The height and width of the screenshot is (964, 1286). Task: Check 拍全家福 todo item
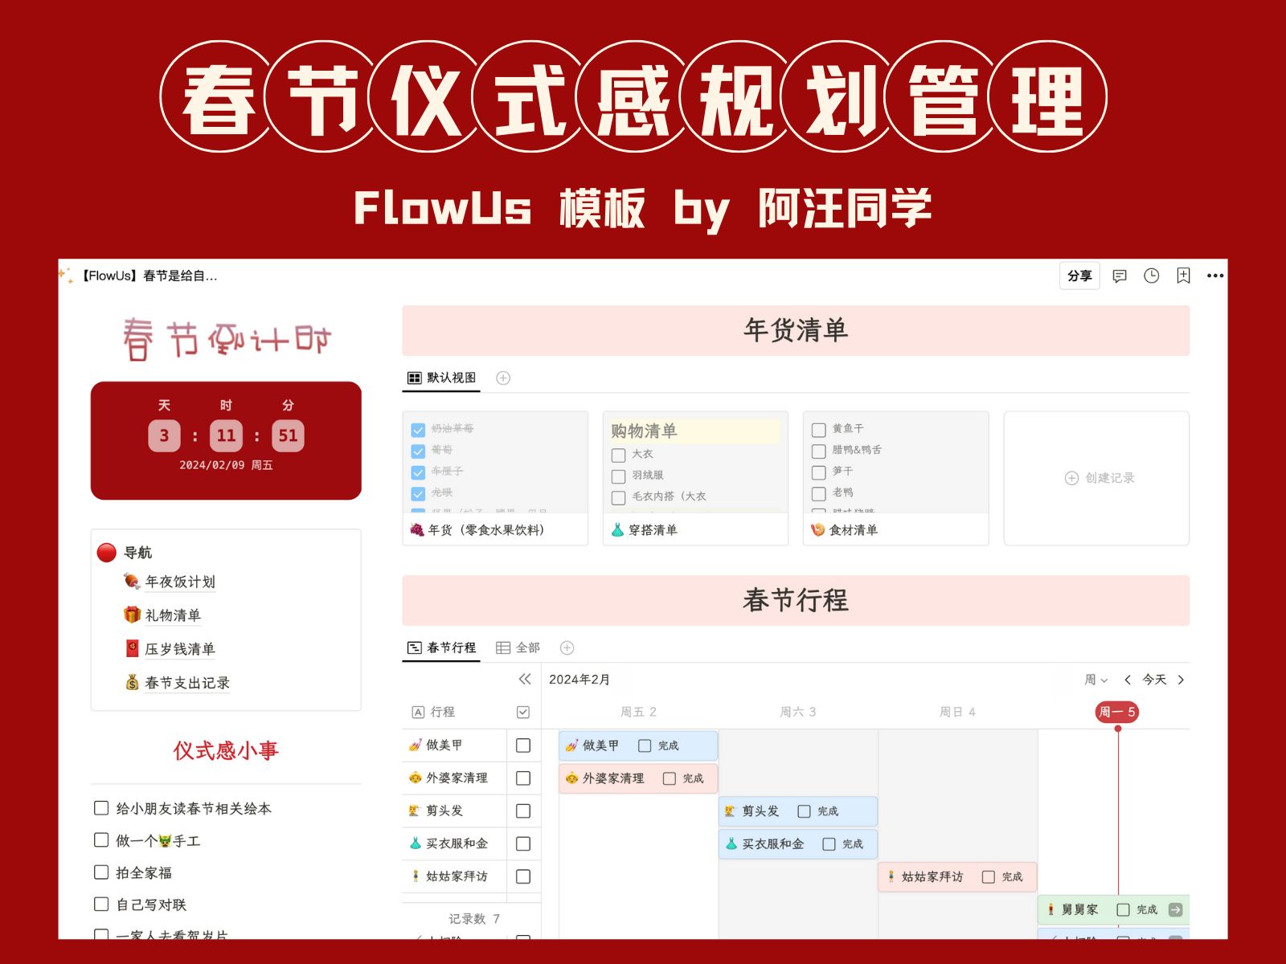[101, 872]
